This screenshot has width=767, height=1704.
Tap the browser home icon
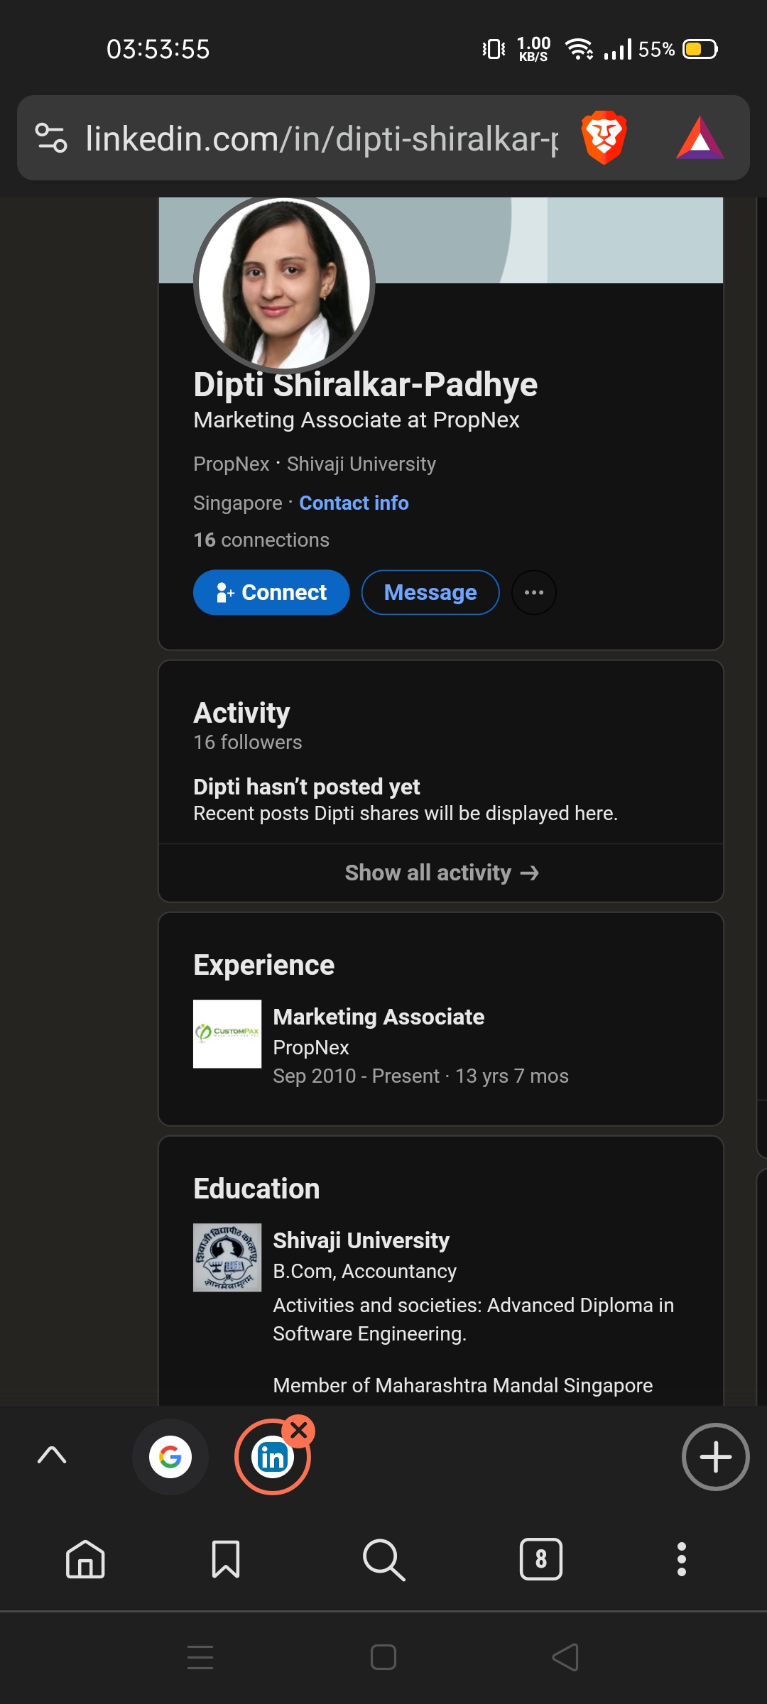point(85,1559)
